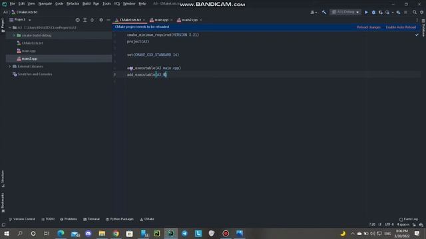Click the inspections checkmark icon
Screen dimensions: 426x239
coord(417,35)
